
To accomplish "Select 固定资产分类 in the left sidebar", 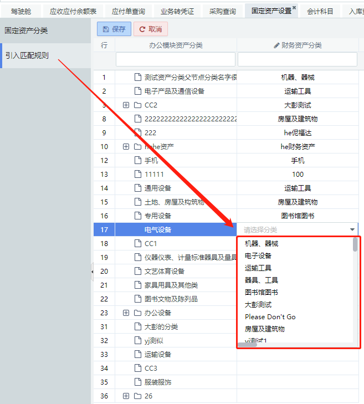I will (26, 30).
